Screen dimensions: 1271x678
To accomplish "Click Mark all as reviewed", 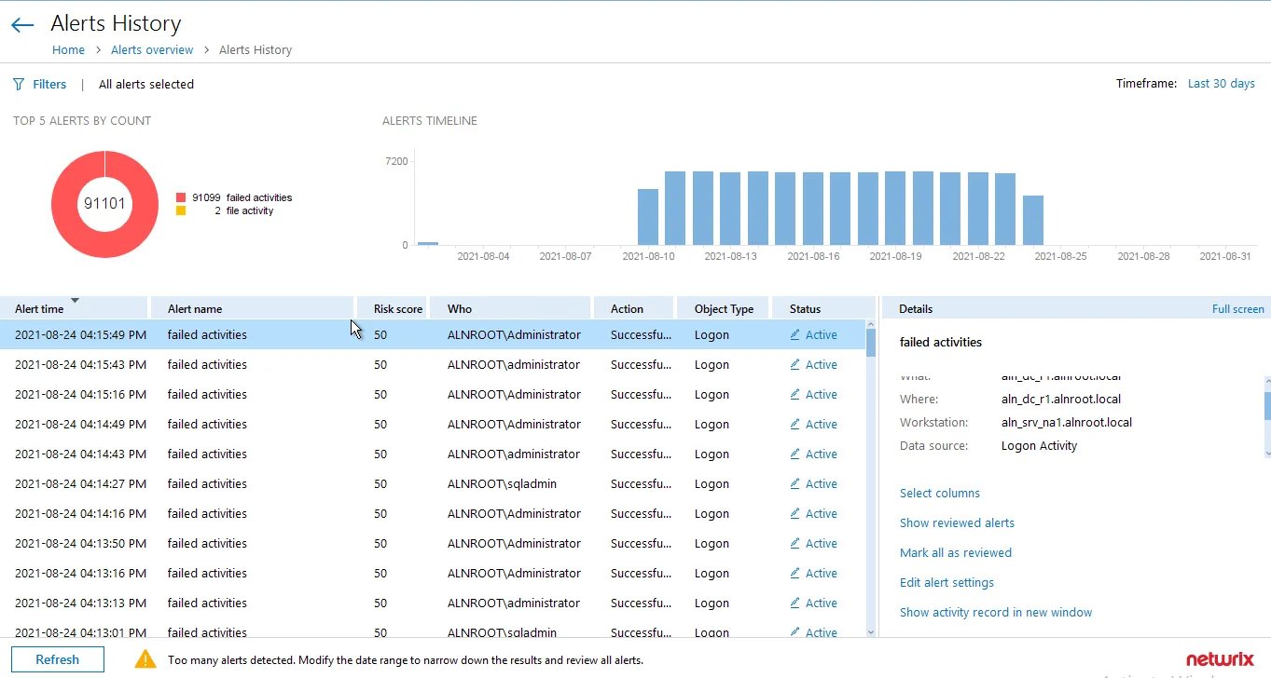I will 956,552.
